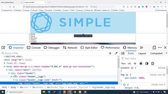Click the Filter Styles field
Screen dimensions: 168x94
coord(144,58)
